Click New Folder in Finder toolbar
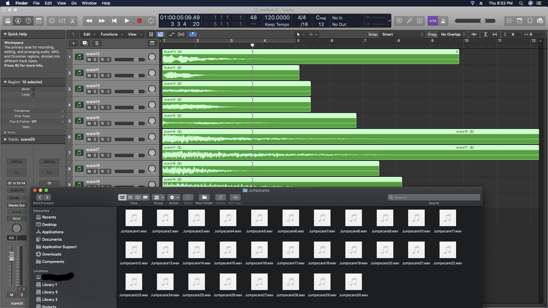This screenshot has width=548, height=308. pos(204,197)
